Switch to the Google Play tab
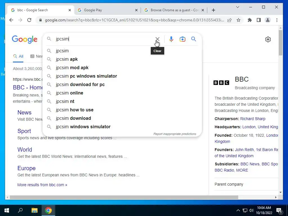 point(107,10)
